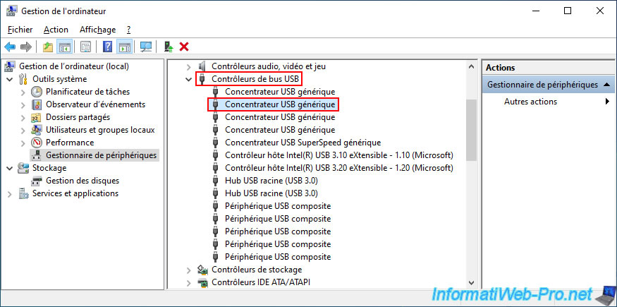Viewport: 617px width, 307px height.
Task: Collapse the Outils système tree node
Action: (x=9, y=79)
